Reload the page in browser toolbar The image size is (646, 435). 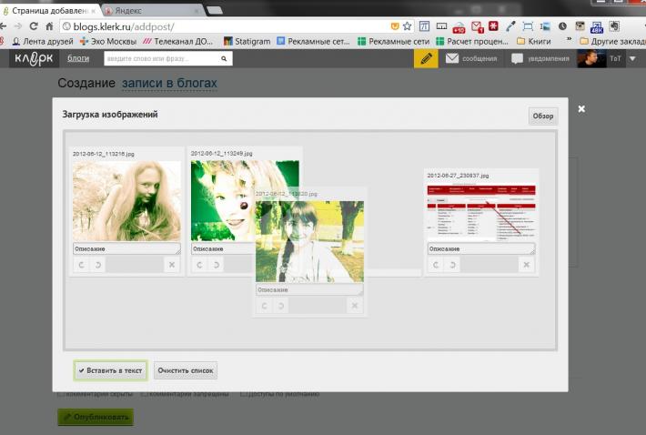coord(34,26)
